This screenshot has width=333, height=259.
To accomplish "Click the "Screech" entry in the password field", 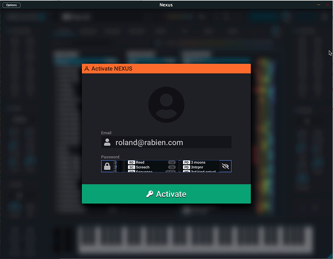I will [143, 167].
